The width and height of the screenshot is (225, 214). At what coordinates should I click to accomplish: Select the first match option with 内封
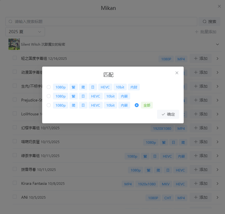tap(49, 87)
